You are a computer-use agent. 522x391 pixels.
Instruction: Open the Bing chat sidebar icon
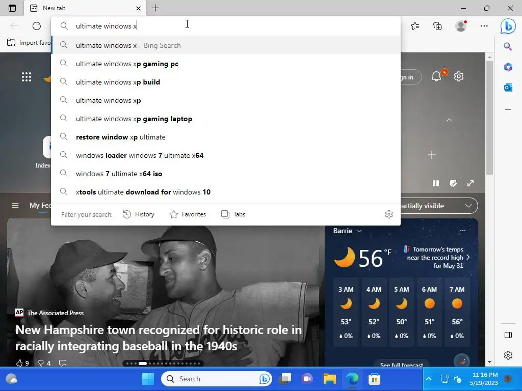[x=508, y=26]
